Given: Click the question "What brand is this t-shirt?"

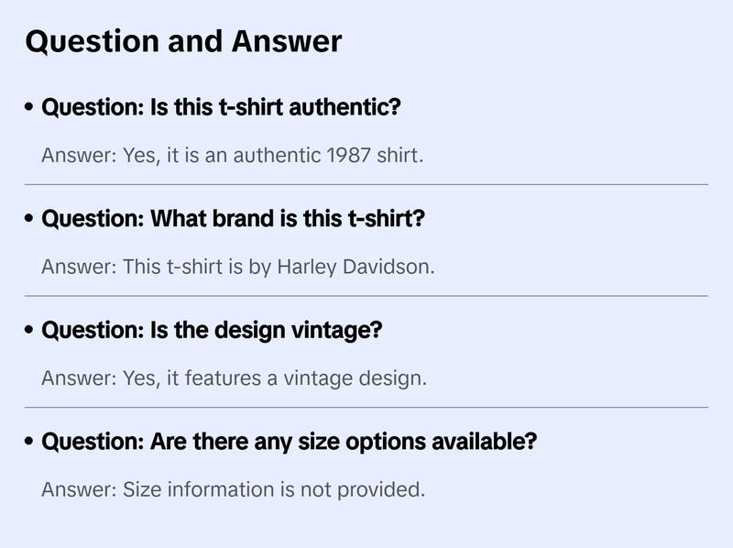Looking at the screenshot, I should 234,219.
